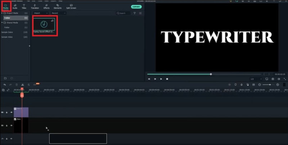This screenshot has height=145, width=288.
Task: Select the highlighted Folder under Project Media
Action: point(16,18)
